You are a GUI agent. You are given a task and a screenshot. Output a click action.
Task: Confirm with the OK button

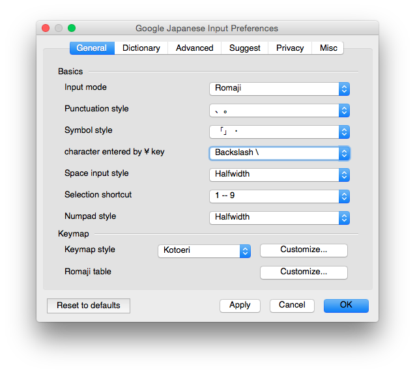(x=346, y=306)
